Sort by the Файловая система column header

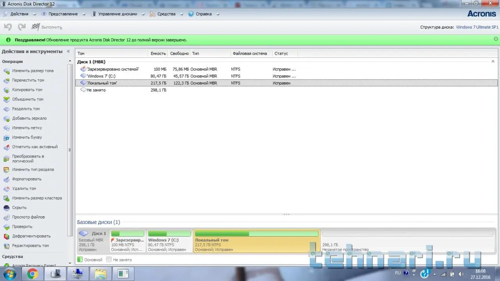coord(251,54)
